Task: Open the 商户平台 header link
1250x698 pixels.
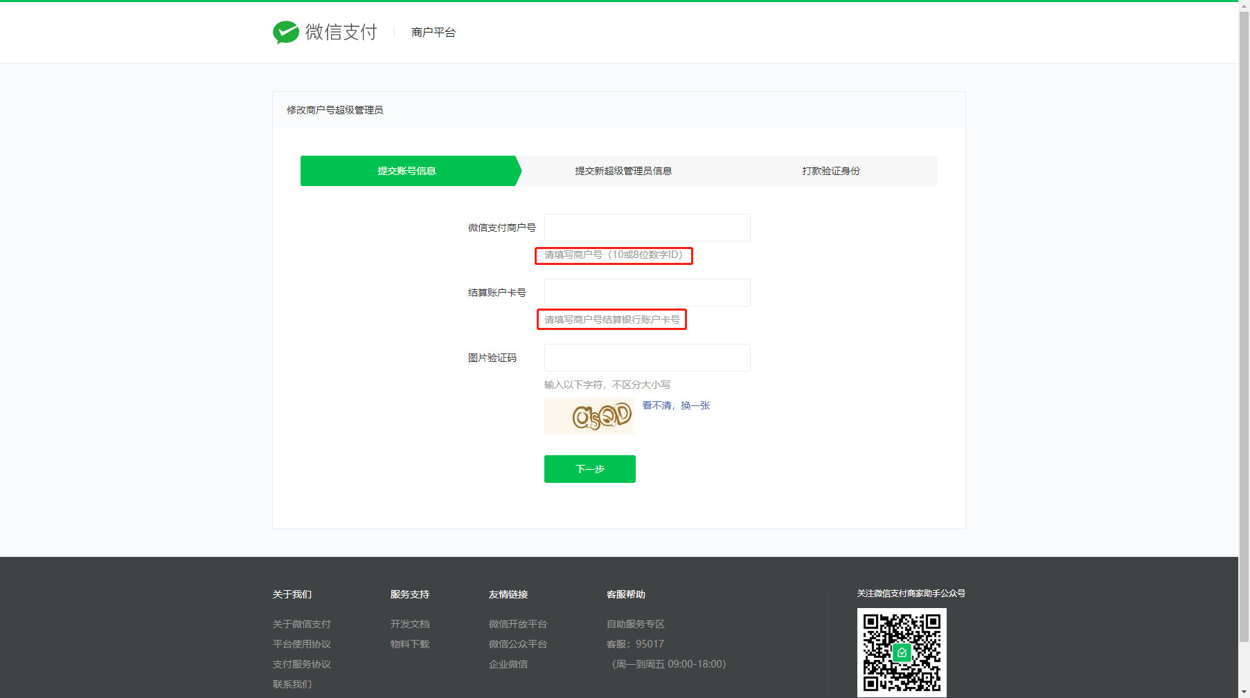Action: tap(434, 33)
